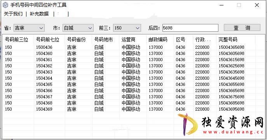Open the 补充数据 menu
Viewport: 267px width, 140px height.
[39, 14]
